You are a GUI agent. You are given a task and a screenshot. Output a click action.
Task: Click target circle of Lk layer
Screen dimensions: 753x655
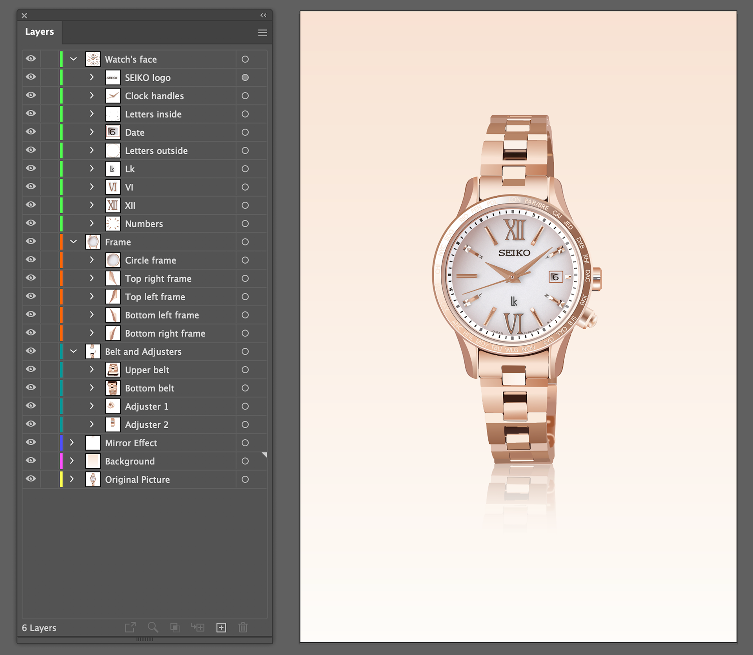[x=245, y=169]
